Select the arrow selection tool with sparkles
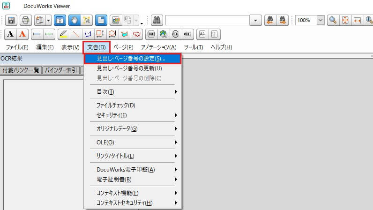Screen dimensions: 373x210 (x=87, y=20)
